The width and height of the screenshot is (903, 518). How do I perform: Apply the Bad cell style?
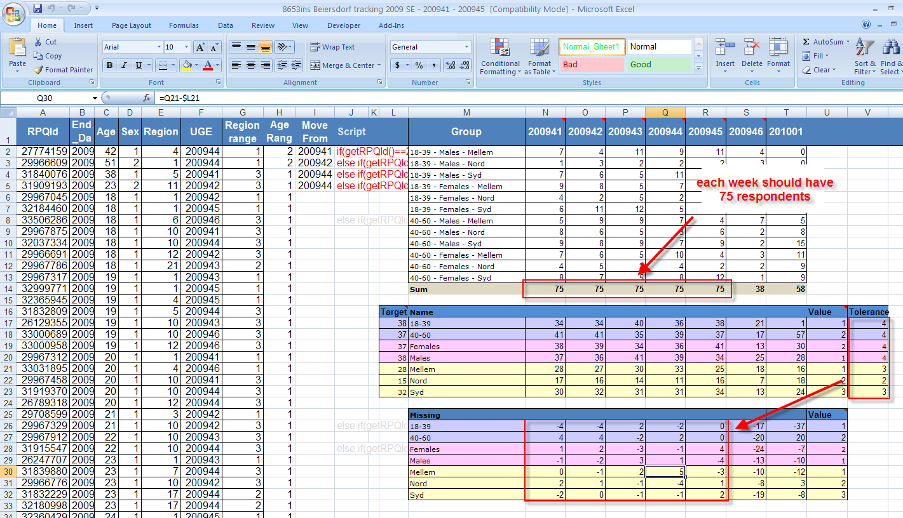(x=592, y=65)
